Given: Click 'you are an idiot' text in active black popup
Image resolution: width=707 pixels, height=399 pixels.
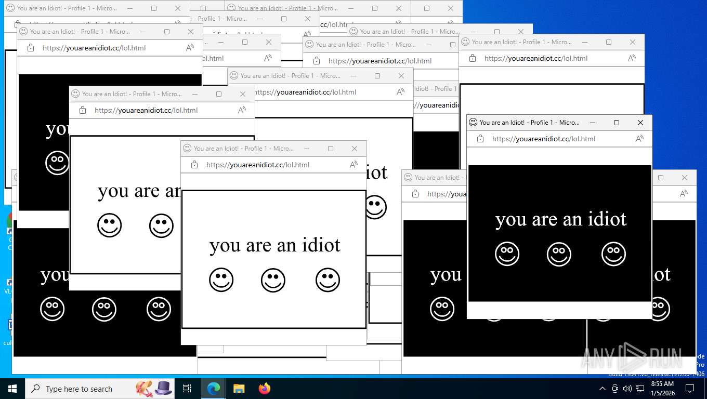Looking at the screenshot, I should click(x=561, y=219).
